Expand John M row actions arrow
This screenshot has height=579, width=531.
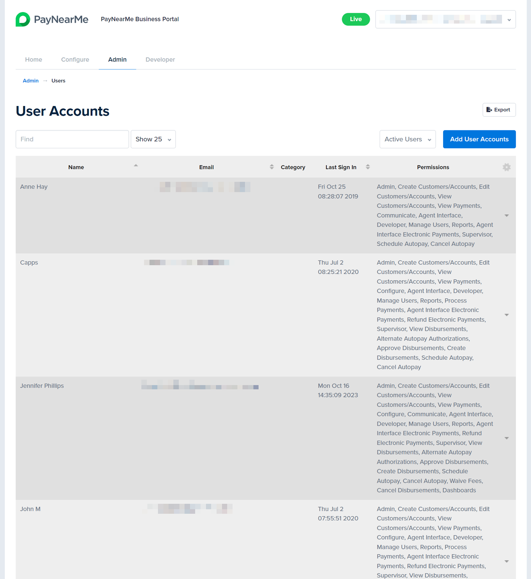[x=507, y=561]
